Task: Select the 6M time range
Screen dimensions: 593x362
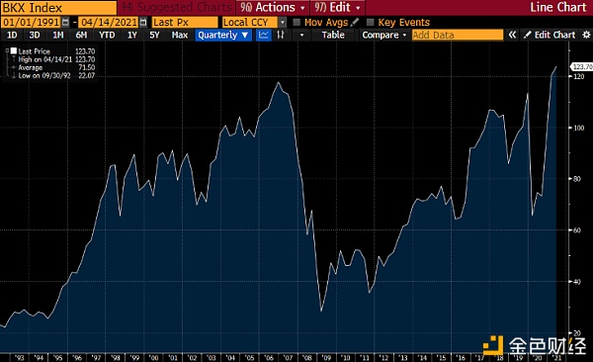Action: point(81,36)
